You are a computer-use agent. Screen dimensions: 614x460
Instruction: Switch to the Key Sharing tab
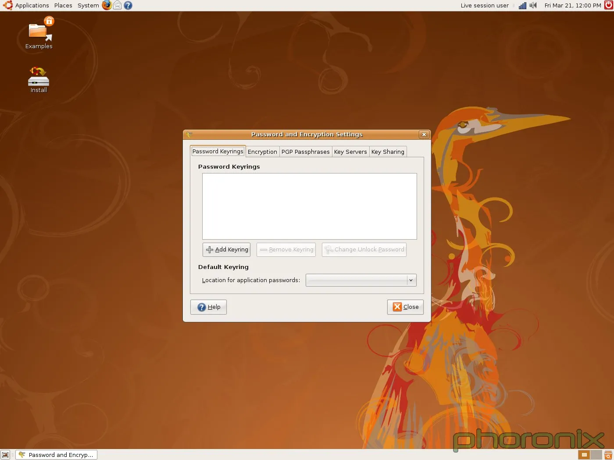[x=388, y=152]
